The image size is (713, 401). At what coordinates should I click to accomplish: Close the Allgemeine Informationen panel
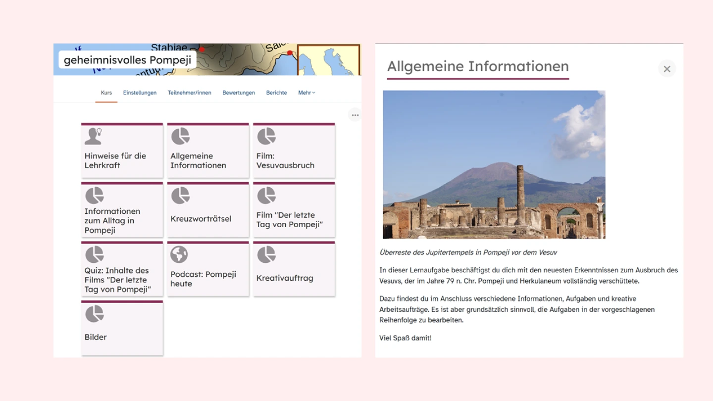pyautogui.click(x=667, y=69)
